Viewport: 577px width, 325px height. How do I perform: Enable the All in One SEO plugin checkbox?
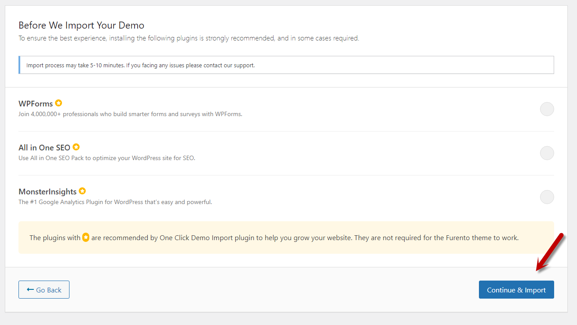pos(547,153)
